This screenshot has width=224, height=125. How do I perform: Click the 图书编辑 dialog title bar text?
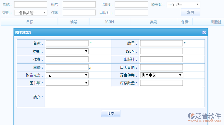tap(23, 33)
